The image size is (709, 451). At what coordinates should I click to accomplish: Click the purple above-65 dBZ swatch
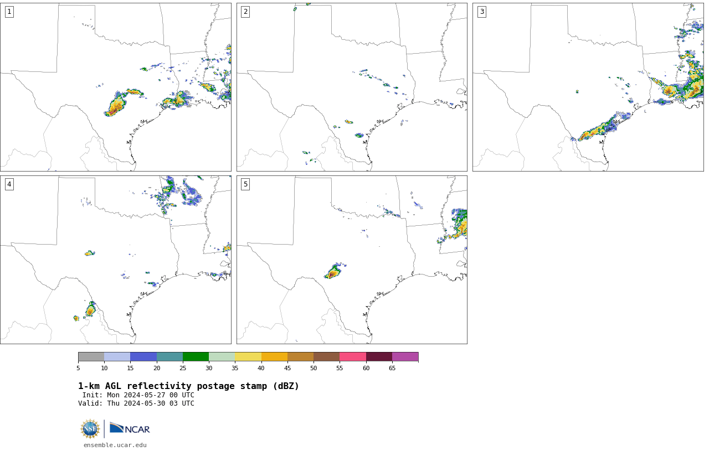[x=405, y=356]
